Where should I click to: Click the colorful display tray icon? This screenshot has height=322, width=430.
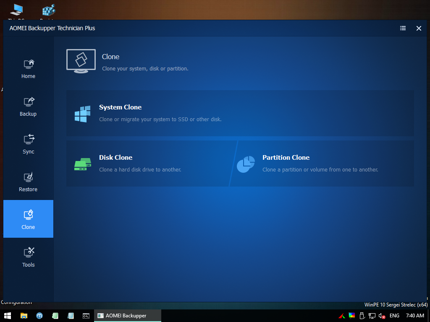(351, 316)
